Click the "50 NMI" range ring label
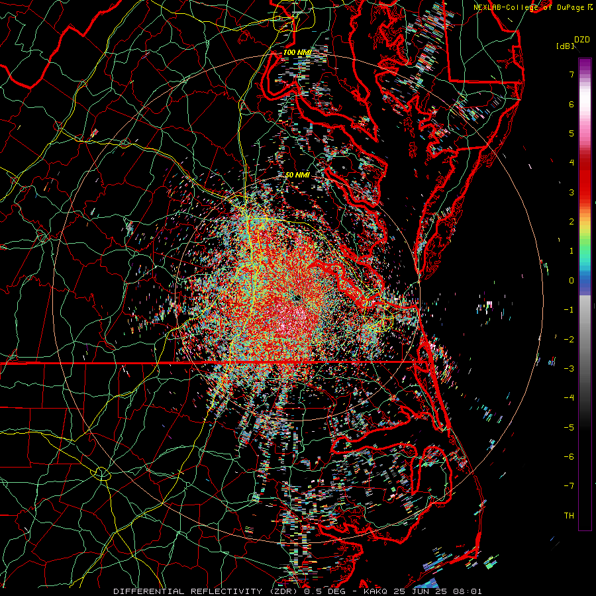Screen dimensions: 596x596 click(x=297, y=175)
